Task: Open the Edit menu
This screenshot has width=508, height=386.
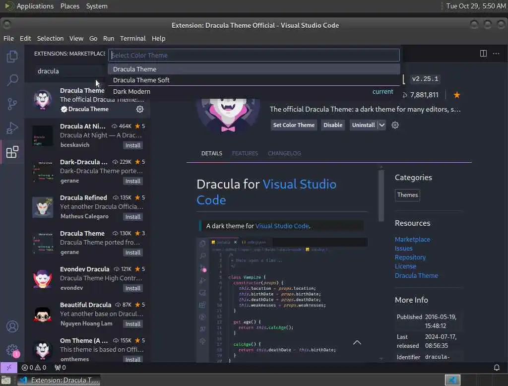Action: point(25,38)
